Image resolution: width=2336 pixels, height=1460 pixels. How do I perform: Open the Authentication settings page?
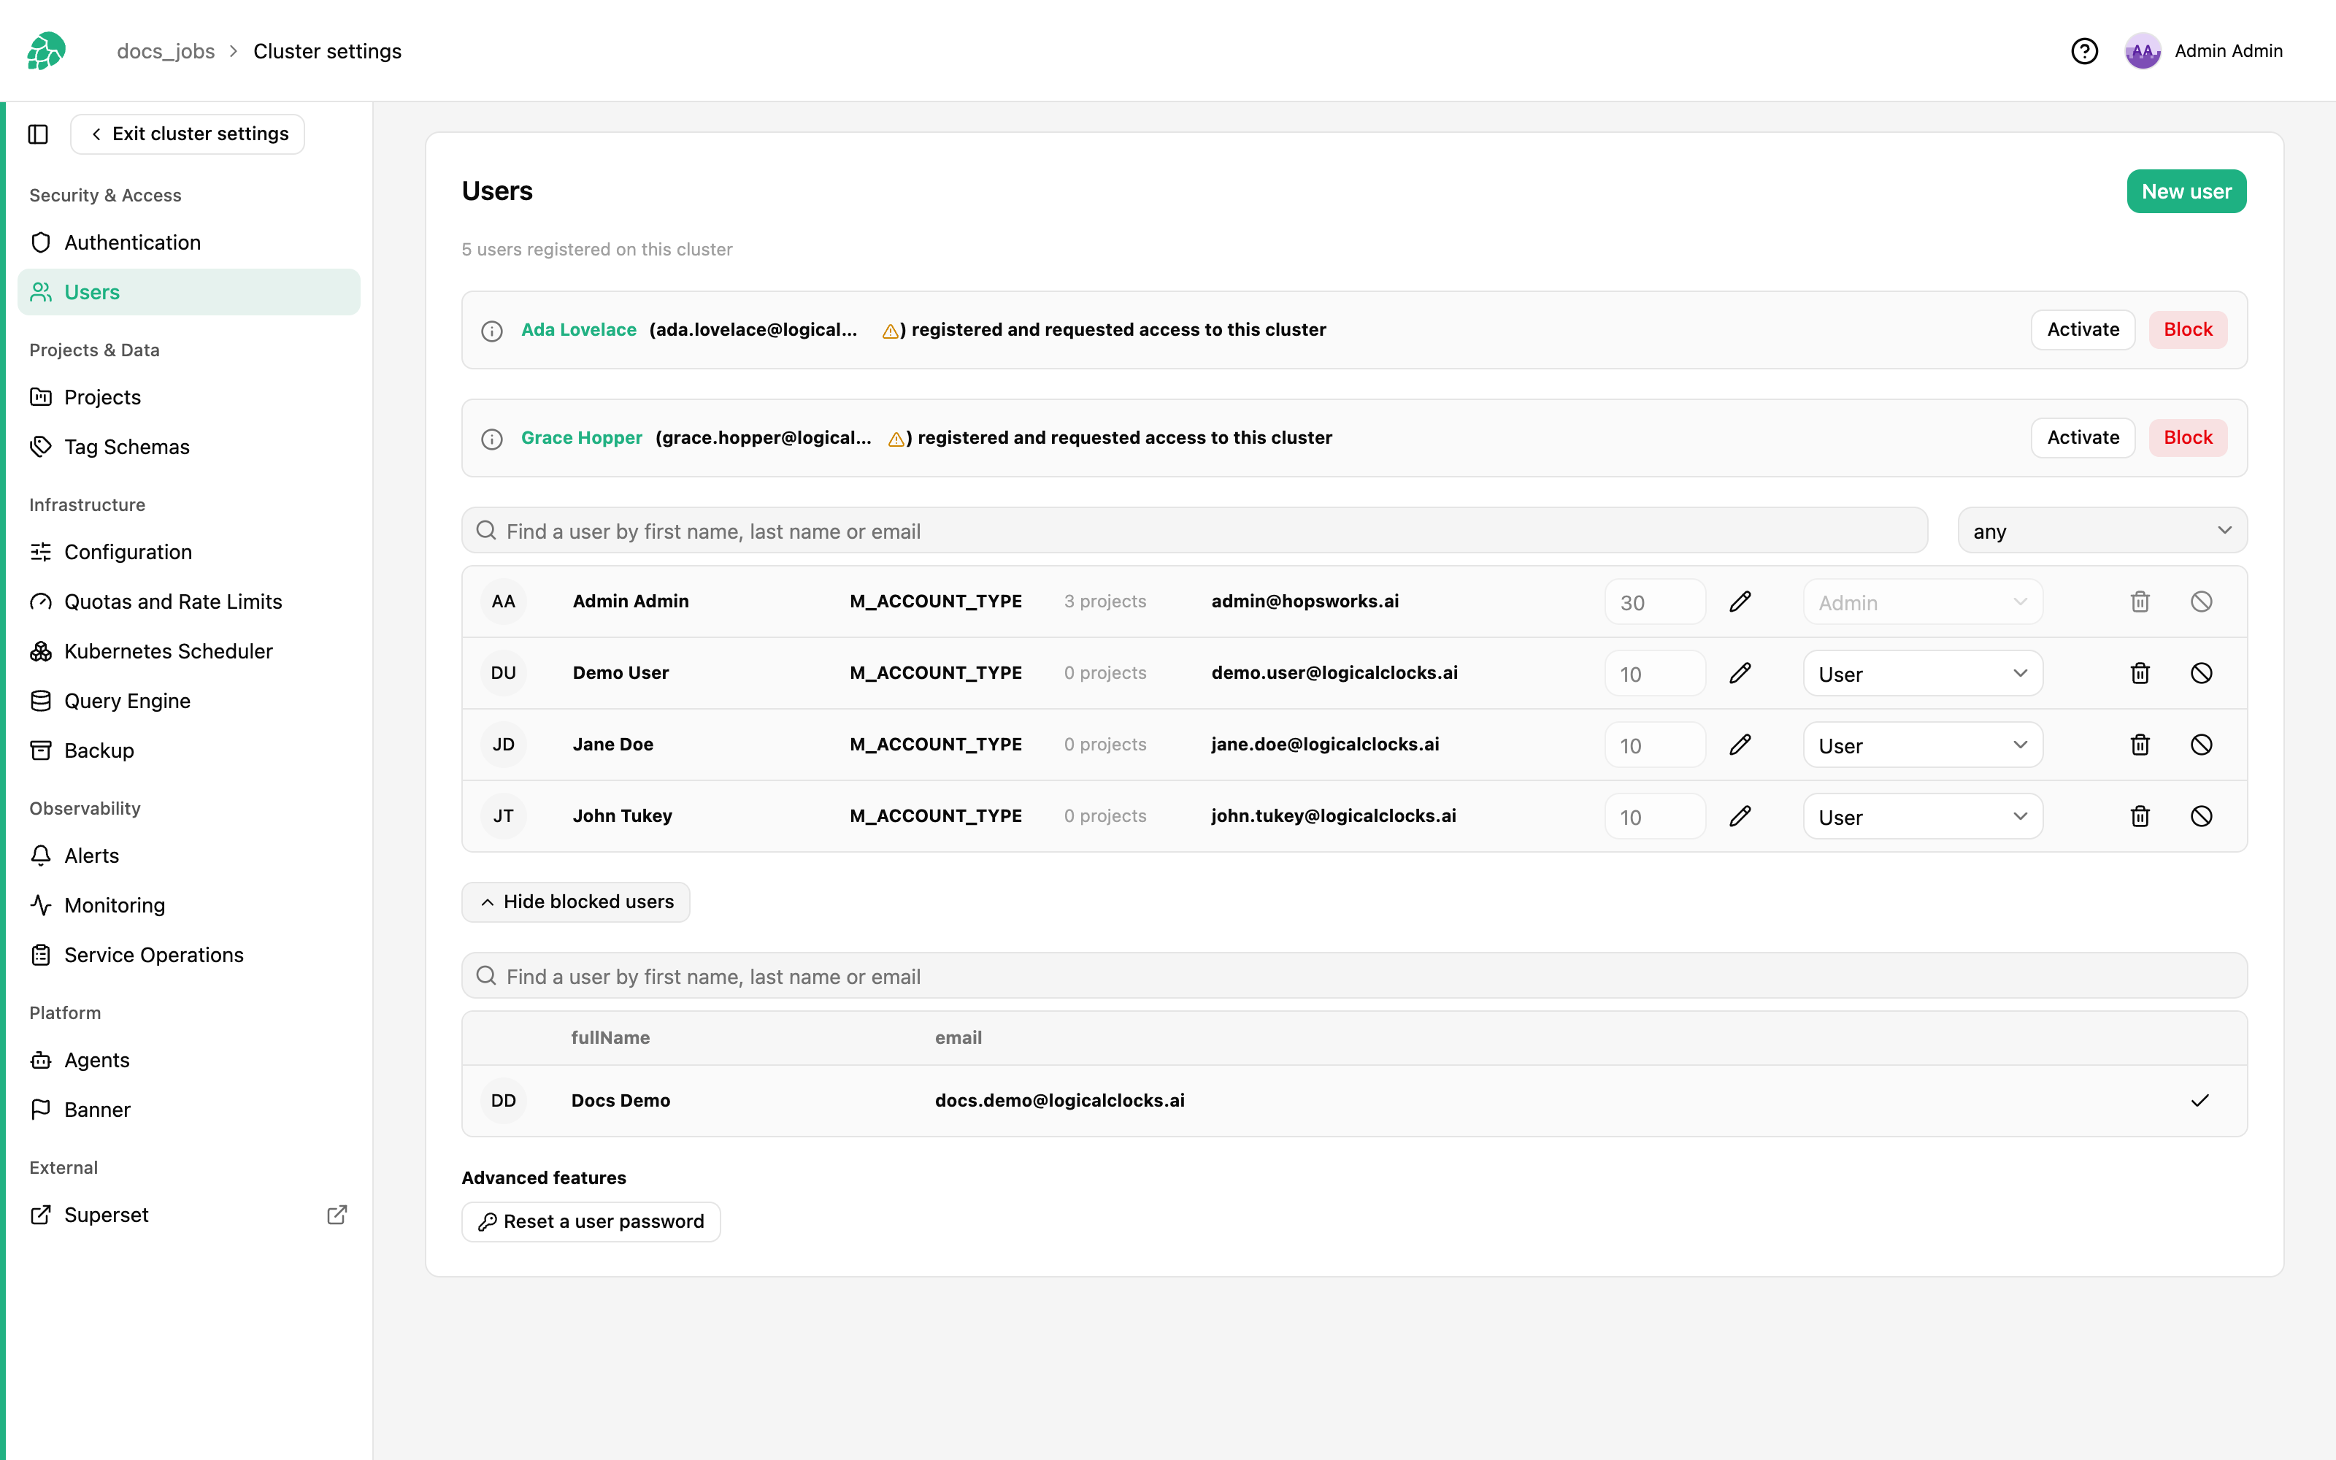[x=188, y=242]
